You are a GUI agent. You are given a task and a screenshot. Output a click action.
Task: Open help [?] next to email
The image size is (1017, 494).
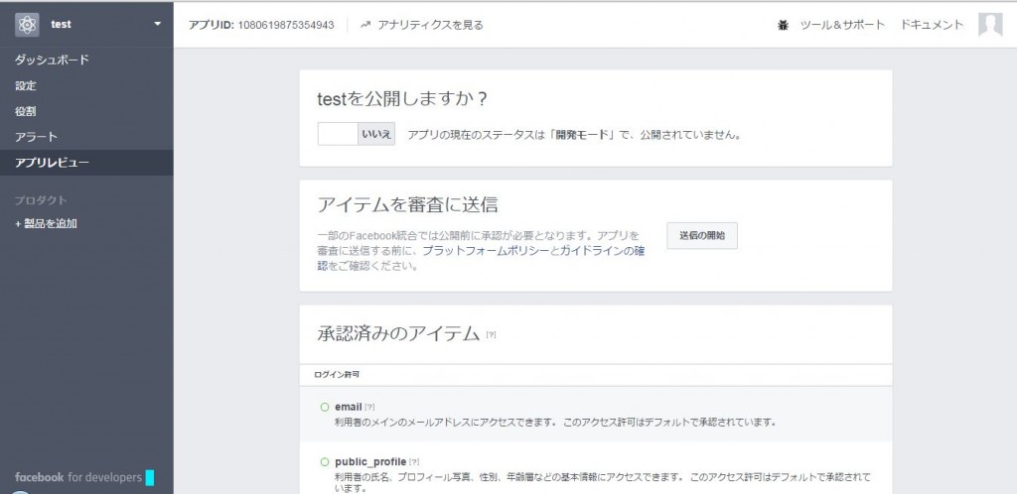tap(369, 408)
